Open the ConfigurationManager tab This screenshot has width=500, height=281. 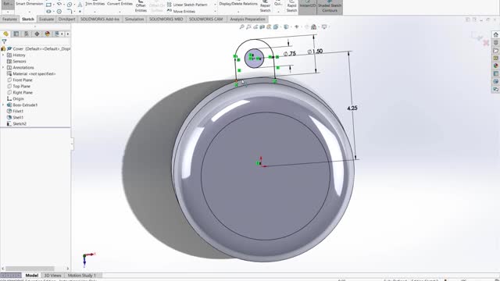(x=27, y=34)
